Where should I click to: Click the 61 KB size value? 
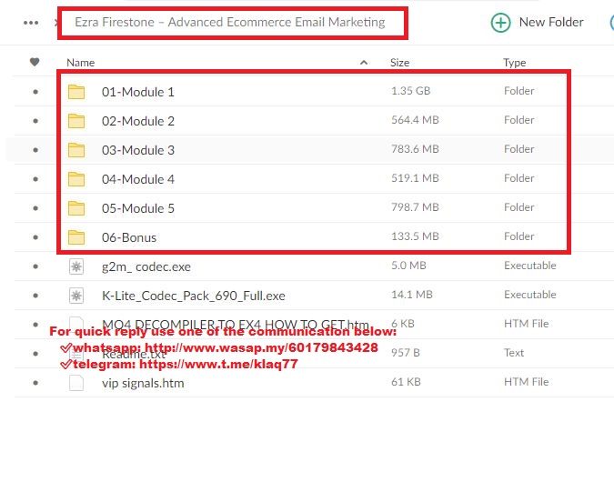pos(406,382)
